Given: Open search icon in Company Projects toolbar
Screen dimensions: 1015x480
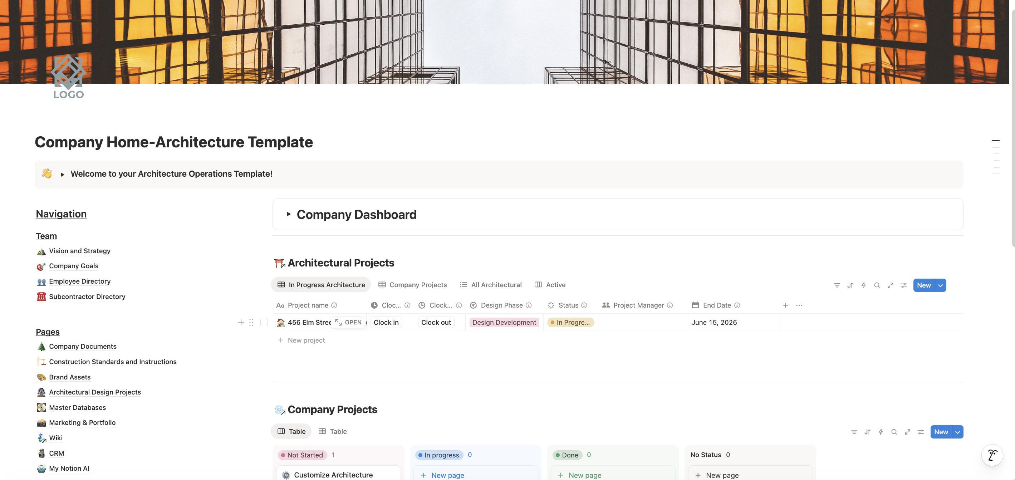Looking at the screenshot, I should [894, 432].
